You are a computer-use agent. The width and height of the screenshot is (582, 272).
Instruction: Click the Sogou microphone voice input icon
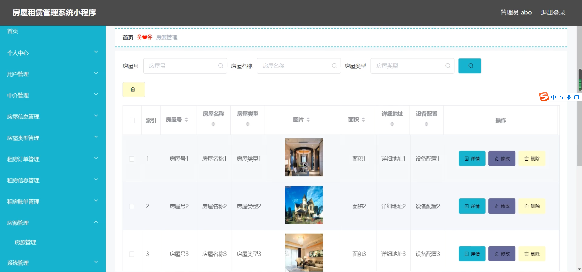(569, 97)
